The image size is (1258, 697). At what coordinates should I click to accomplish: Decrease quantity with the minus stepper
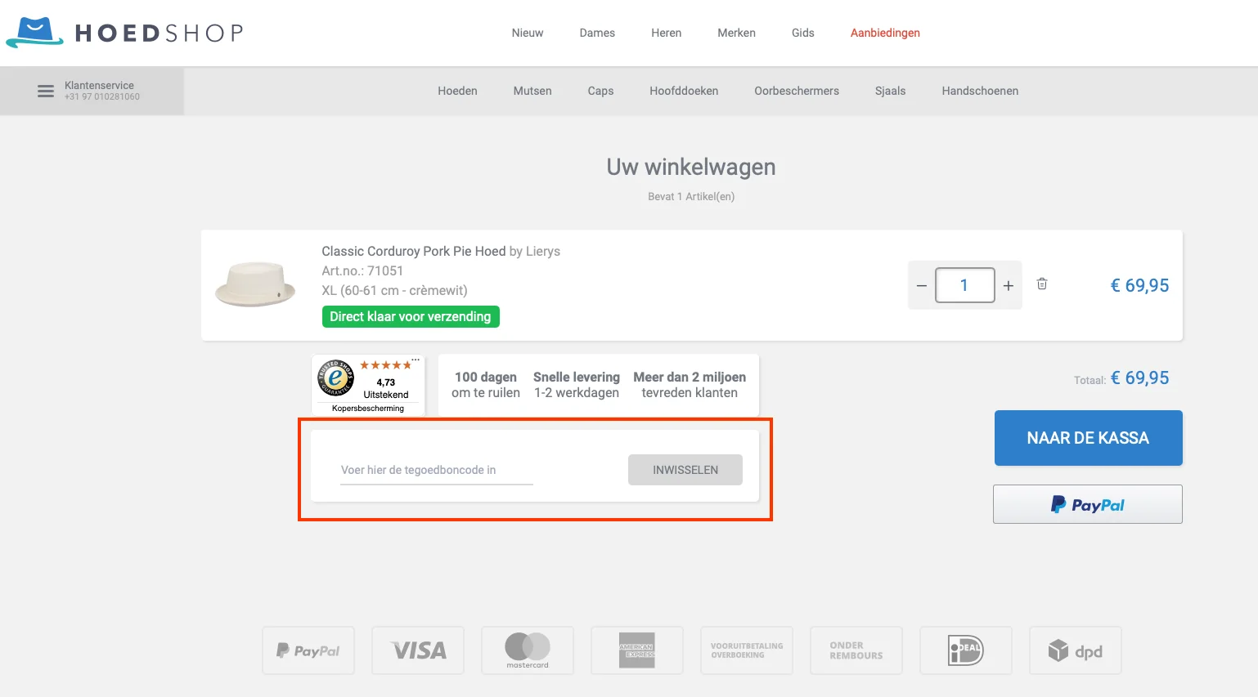coord(921,284)
